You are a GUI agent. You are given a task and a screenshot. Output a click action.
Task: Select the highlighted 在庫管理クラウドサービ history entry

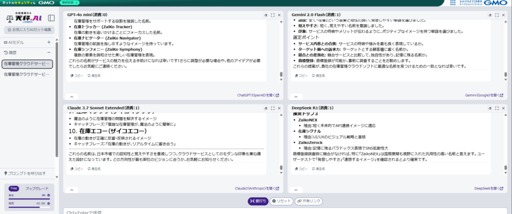(27, 63)
